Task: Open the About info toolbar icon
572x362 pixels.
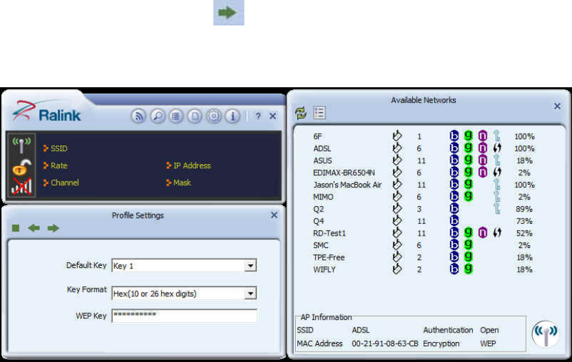Action: [x=233, y=116]
